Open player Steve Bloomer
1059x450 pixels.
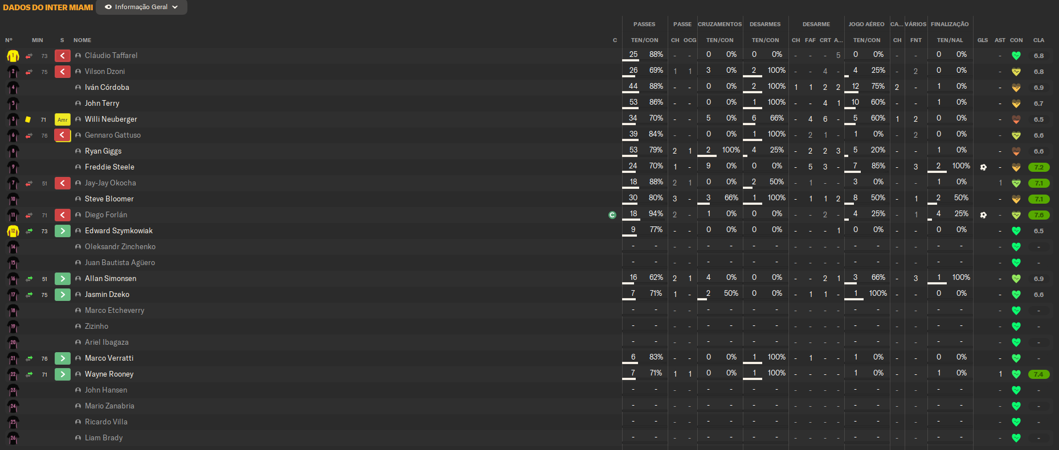tap(109, 199)
